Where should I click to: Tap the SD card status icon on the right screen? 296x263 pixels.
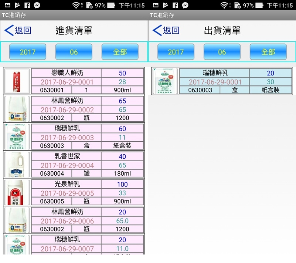pyautogui.click(x=237, y=5)
